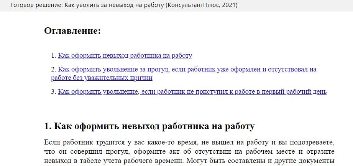
Task: Click section heading '1. Как оформить невыход работника'
Action: pyautogui.click(x=149, y=126)
